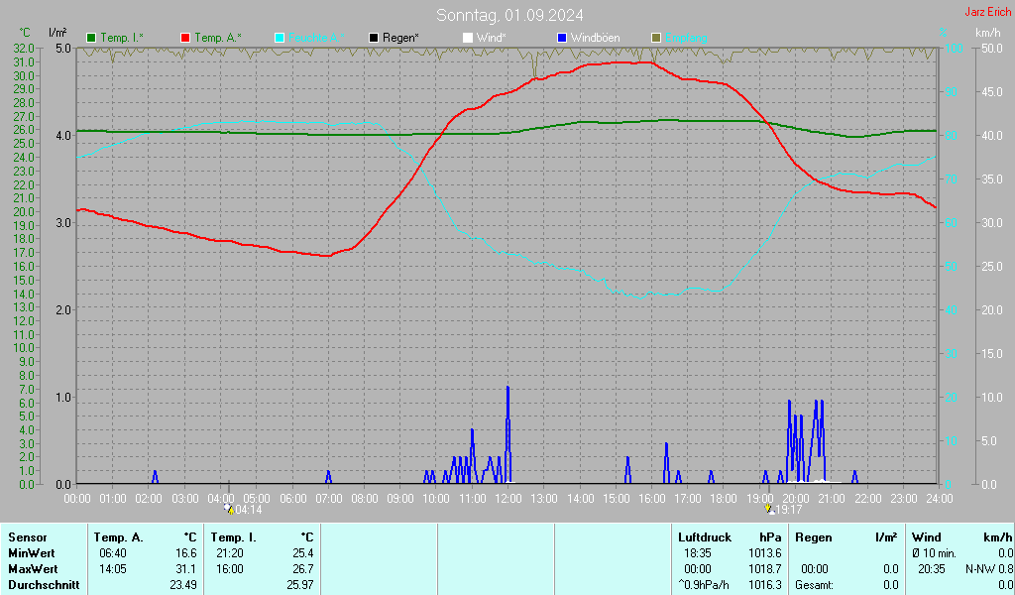This screenshot has width=1015, height=595.
Task: Click the pressure value '1016.3'
Action: tap(765, 585)
